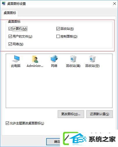Image resolution: width=118 pixels, height=147 pixels.
Task: Select the Administrator user folder icon
Action: pyautogui.click(x=35, y=59)
